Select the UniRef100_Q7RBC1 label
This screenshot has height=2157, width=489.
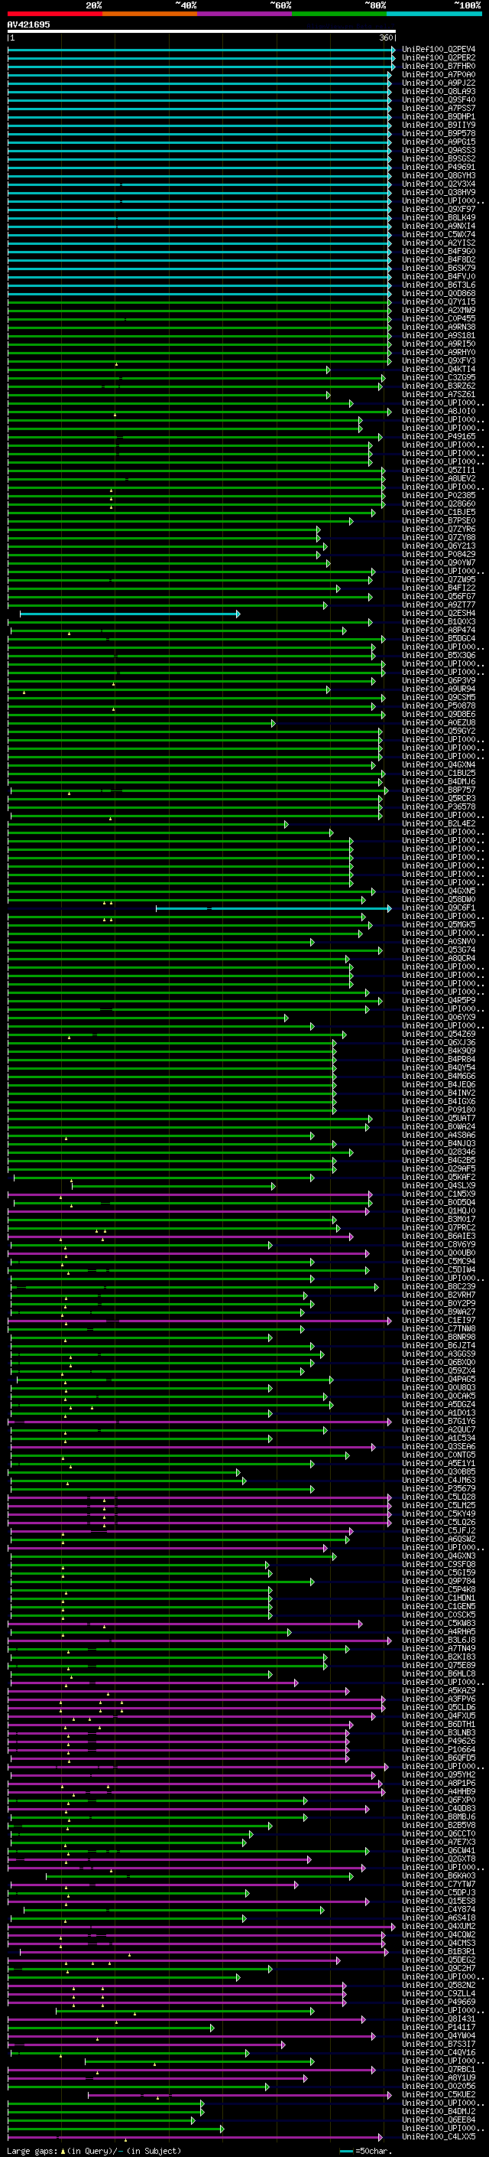(439, 2069)
